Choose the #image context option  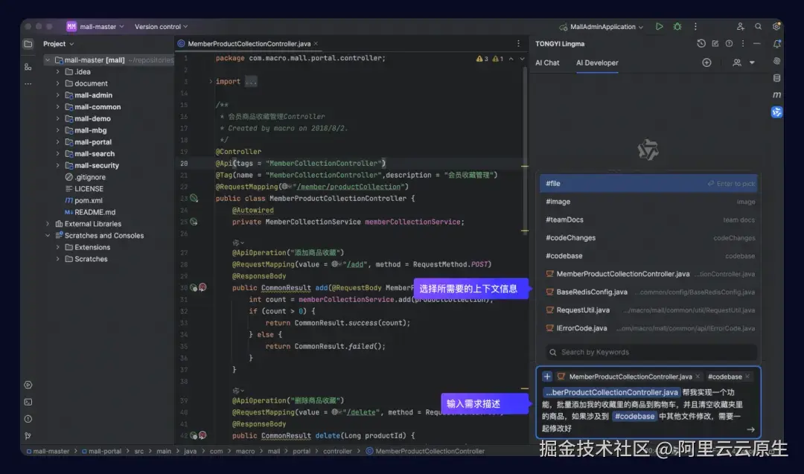[648, 202]
